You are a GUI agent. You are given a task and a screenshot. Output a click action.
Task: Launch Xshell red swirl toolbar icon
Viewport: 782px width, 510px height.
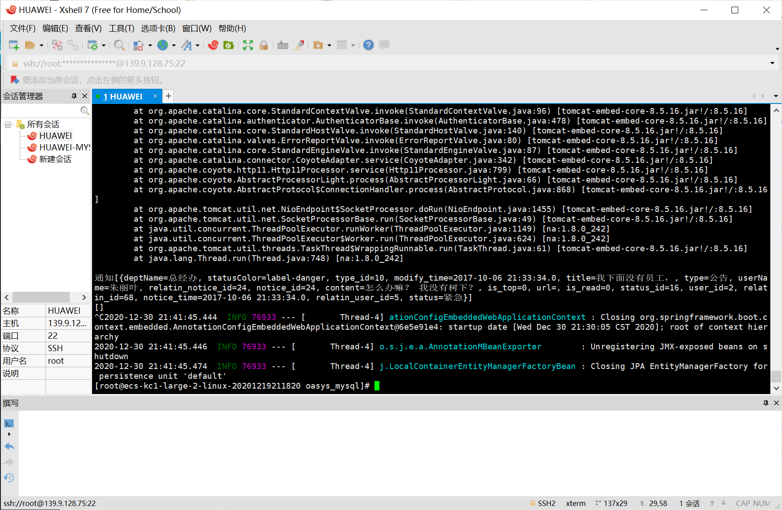[x=213, y=45]
